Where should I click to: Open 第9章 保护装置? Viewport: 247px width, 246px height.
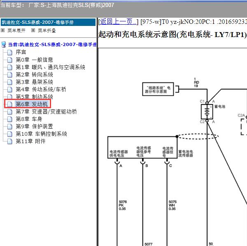pos(34,126)
